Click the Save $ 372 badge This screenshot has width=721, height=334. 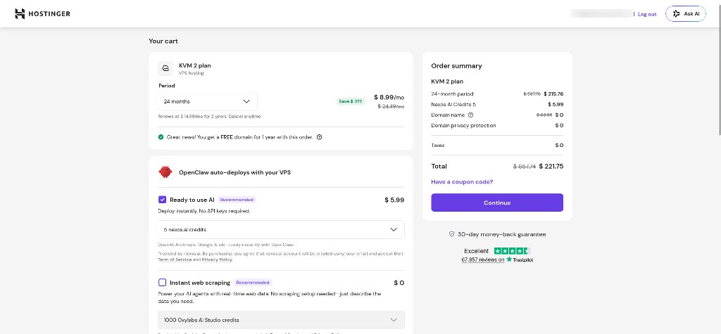pyautogui.click(x=351, y=101)
